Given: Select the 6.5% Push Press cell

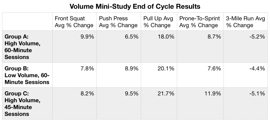Looking at the screenshot, I should click(x=132, y=37).
